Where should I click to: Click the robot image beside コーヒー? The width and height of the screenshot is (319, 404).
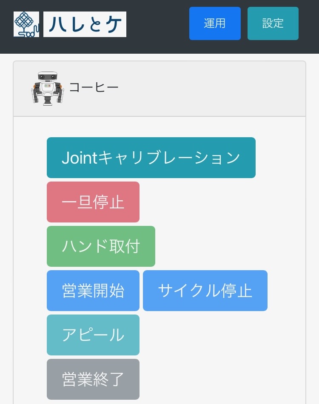(48, 88)
